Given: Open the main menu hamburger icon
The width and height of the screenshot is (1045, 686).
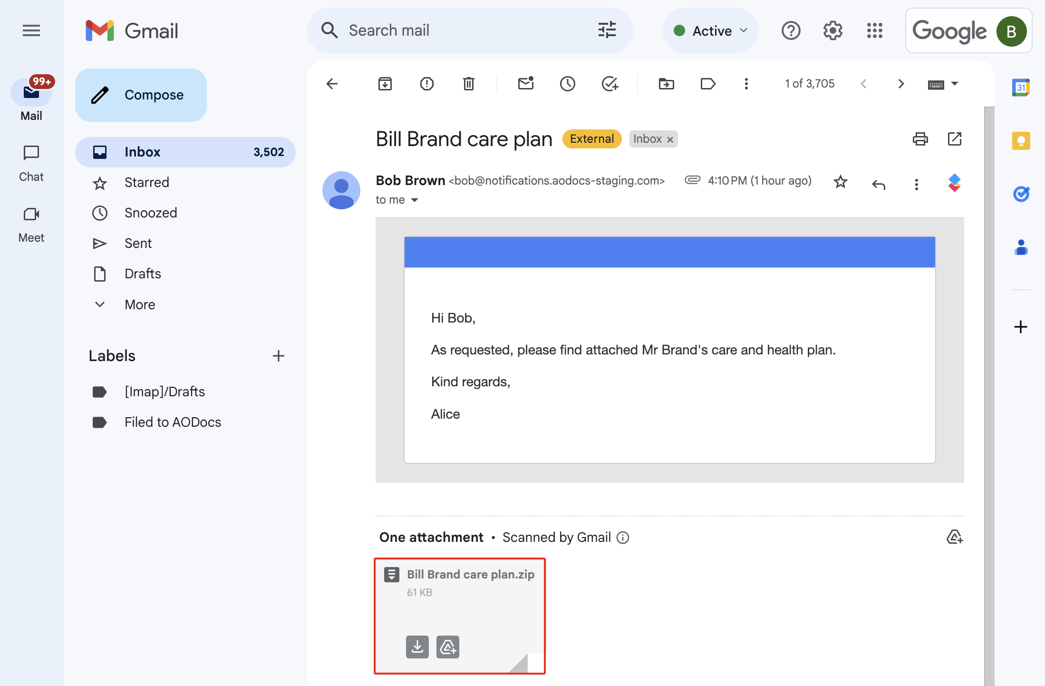Looking at the screenshot, I should coord(31,31).
